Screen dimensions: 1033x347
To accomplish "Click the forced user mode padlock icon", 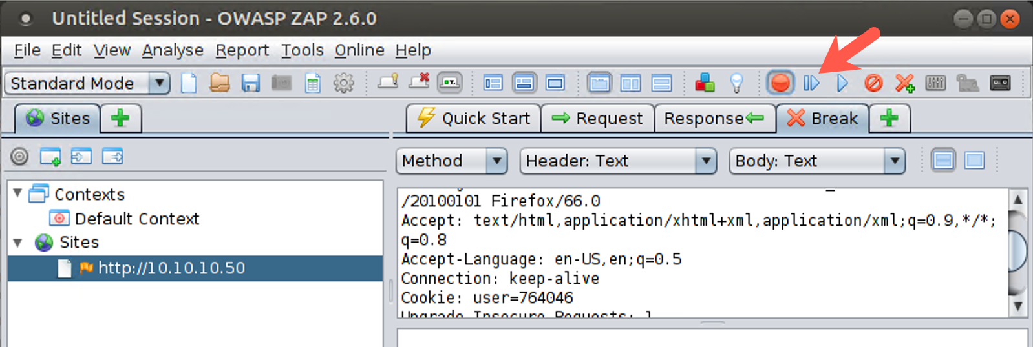I will coord(967,83).
